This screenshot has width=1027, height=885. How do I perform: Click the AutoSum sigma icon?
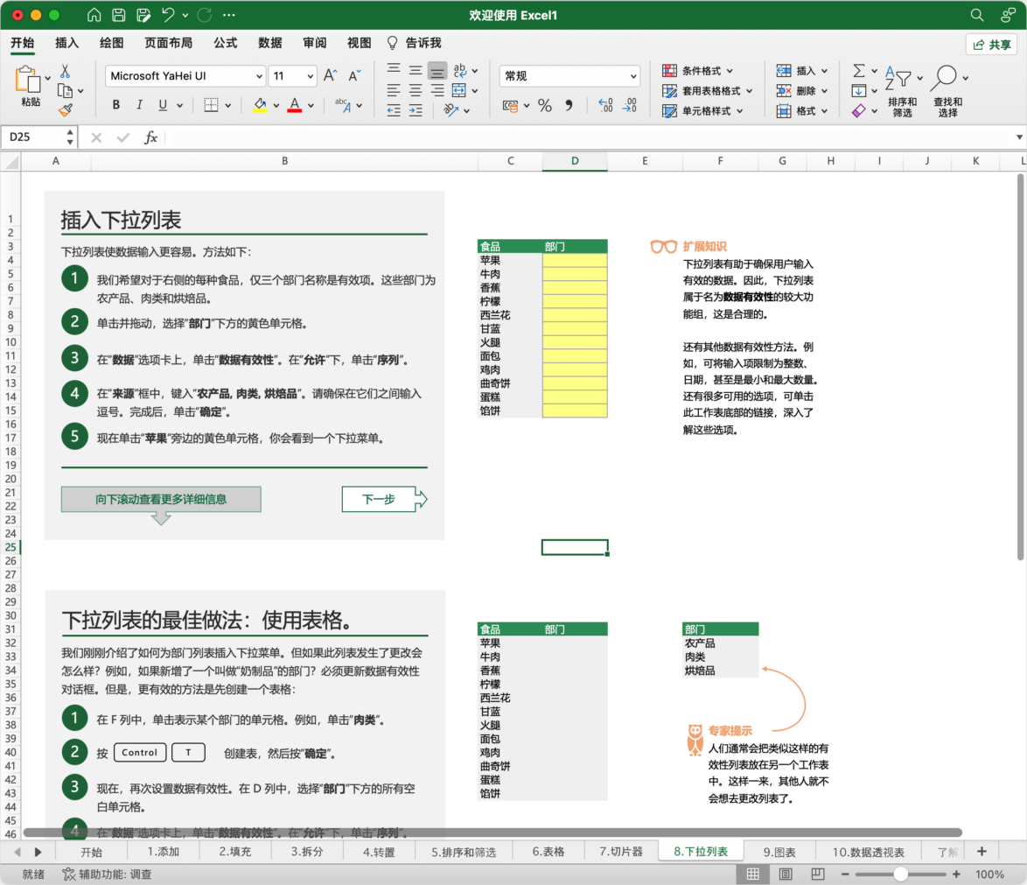(858, 71)
